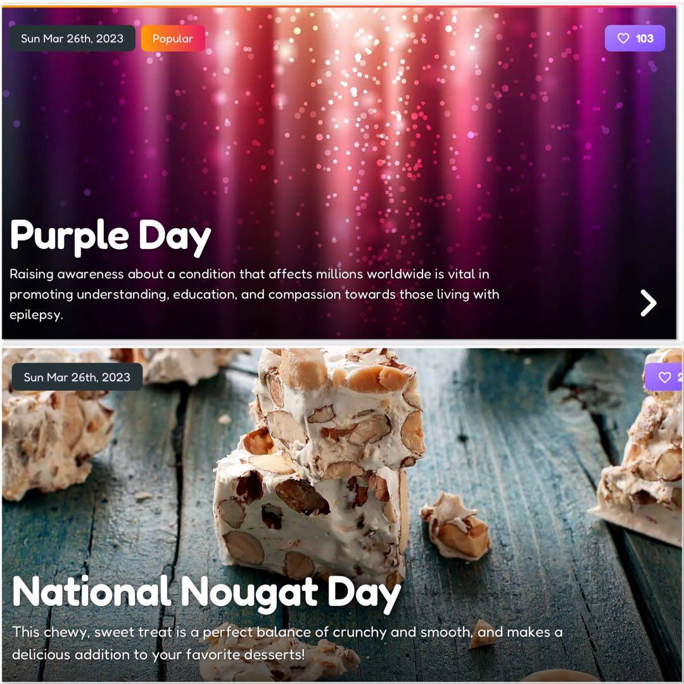Click the National Nougat Day date badge

77,377
